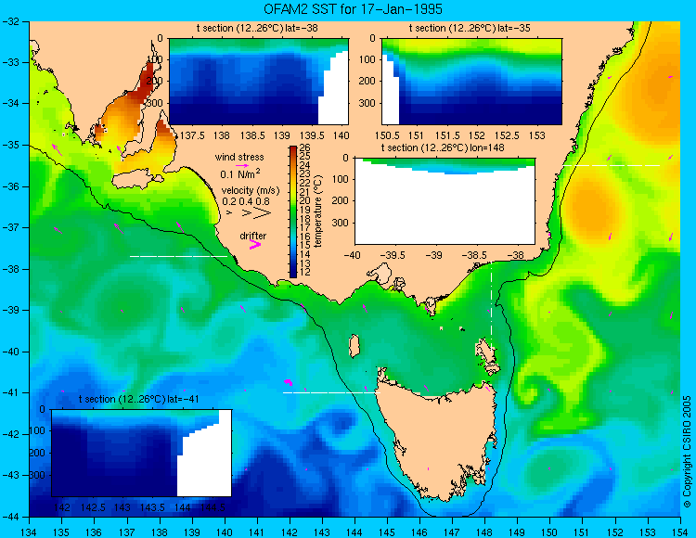Click the temperature color bar scale
Image resolution: width=696 pixels, height=538 pixels.
[x=293, y=212]
